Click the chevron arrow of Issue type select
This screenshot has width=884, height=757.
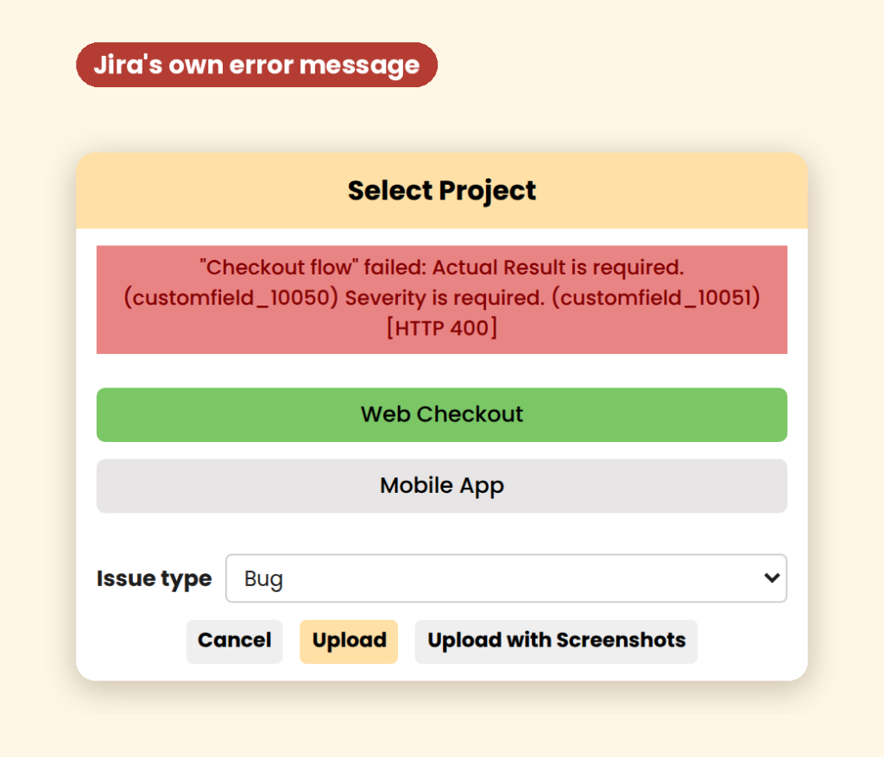click(771, 577)
